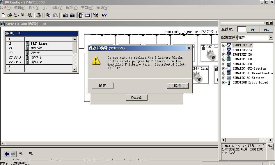
Task: Open the 插入(I) menu
Action: tap(34, 8)
